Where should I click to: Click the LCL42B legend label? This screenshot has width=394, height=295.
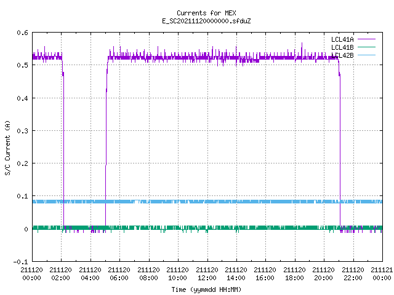pyautogui.click(x=342, y=55)
